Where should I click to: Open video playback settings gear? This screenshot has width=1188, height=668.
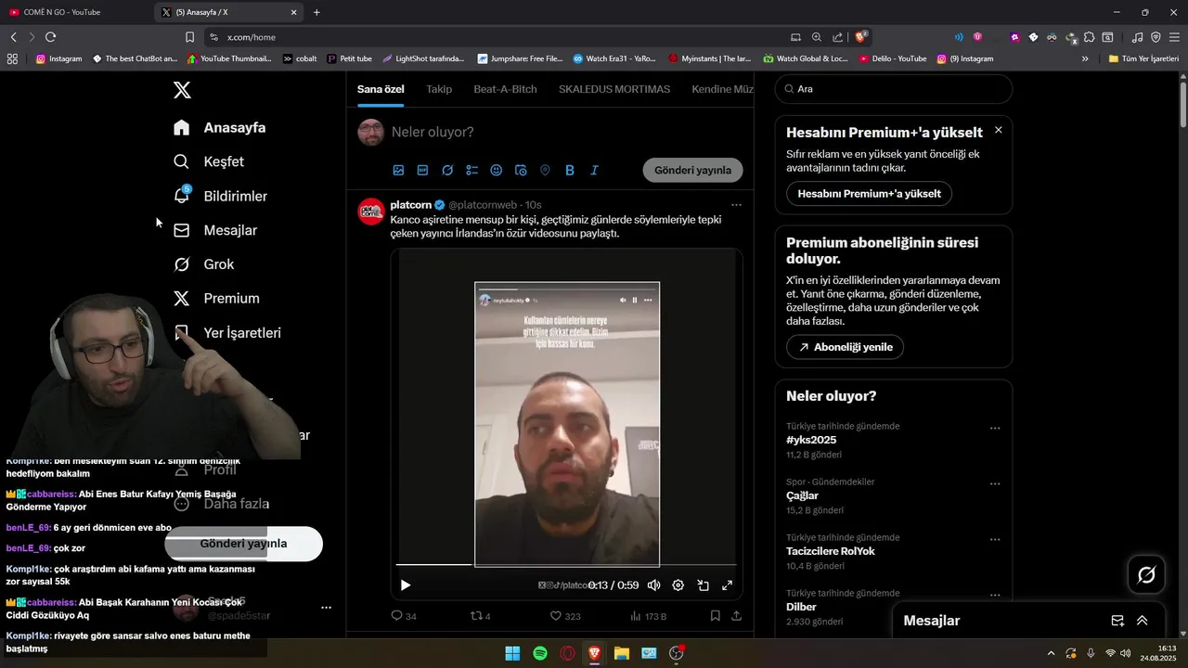tap(678, 585)
